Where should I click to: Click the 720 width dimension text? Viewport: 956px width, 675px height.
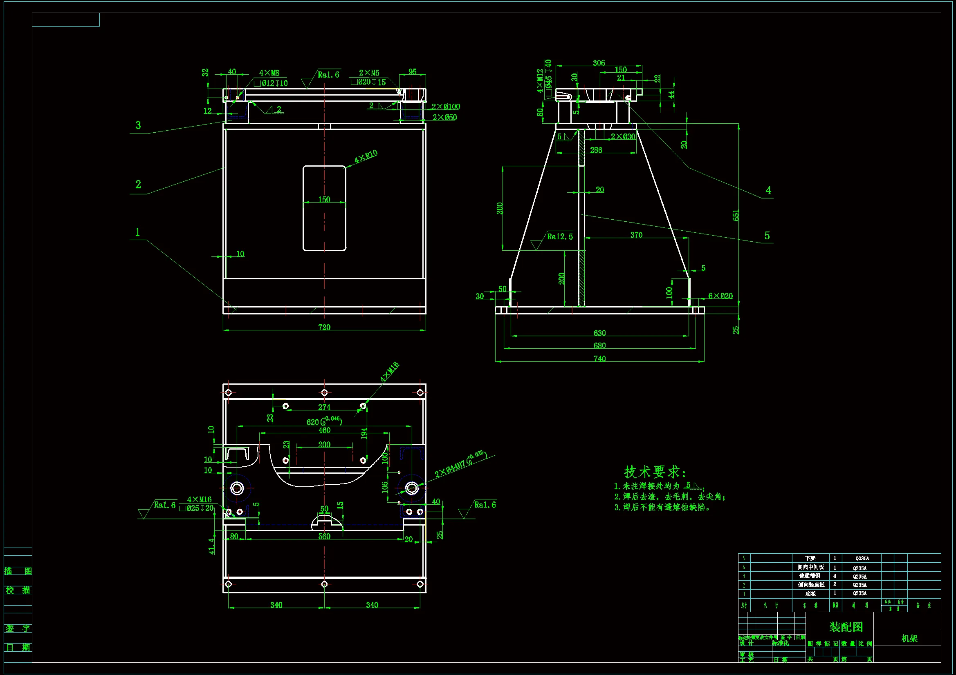(324, 327)
